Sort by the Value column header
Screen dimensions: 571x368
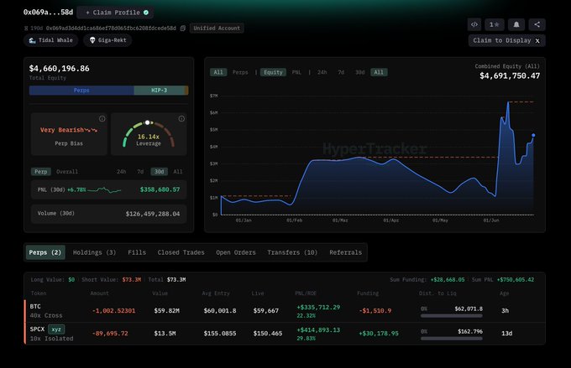point(160,293)
